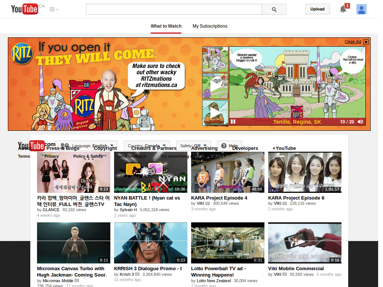Open VIKI channel under Episode 4

[200, 203]
